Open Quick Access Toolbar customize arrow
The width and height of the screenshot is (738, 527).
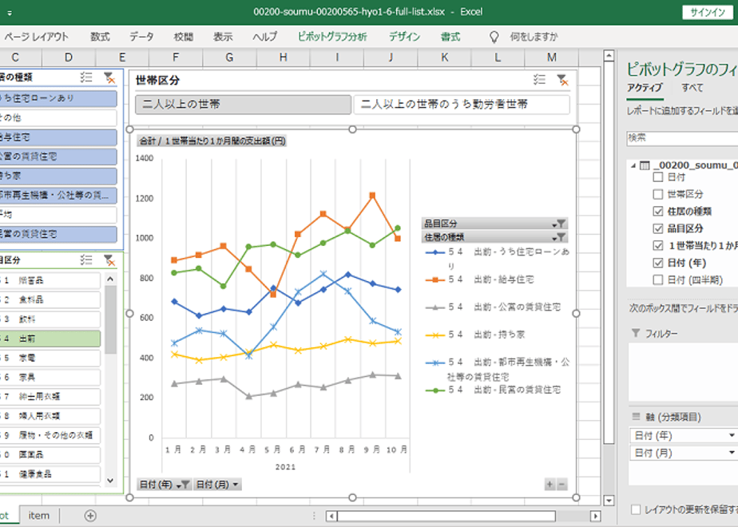[10, 13]
